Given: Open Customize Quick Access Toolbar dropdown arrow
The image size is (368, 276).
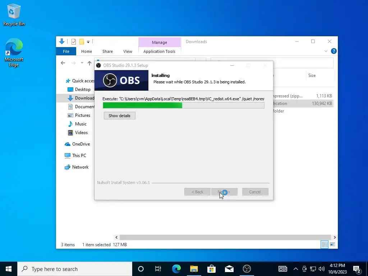Looking at the screenshot, I should (x=88, y=42).
